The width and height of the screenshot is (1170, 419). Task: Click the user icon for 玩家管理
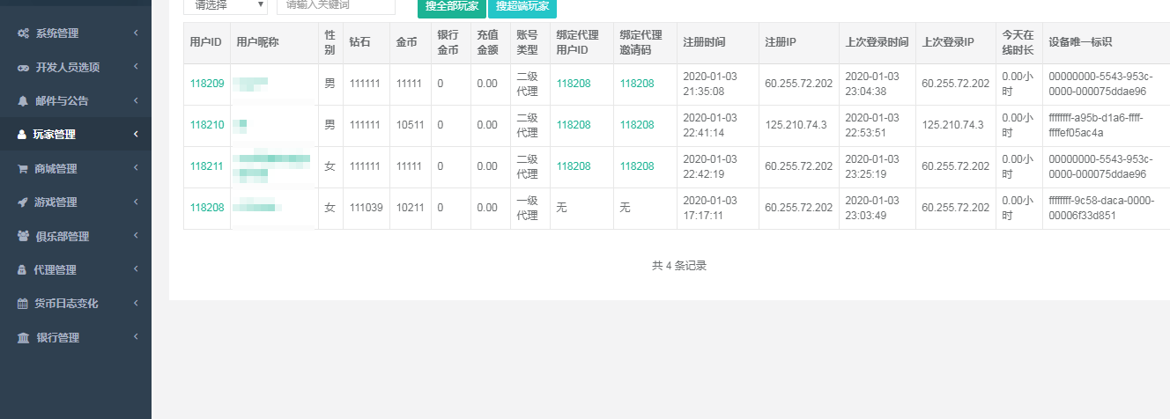click(23, 135)
